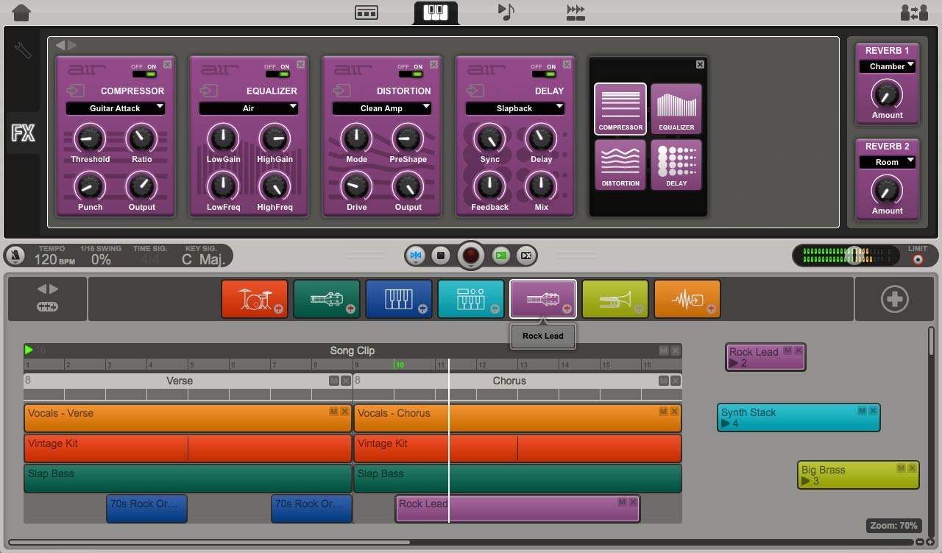942x553 pixels.
Task: Select the purple Rock Lead guitar instrument
Action: point(543,299)
